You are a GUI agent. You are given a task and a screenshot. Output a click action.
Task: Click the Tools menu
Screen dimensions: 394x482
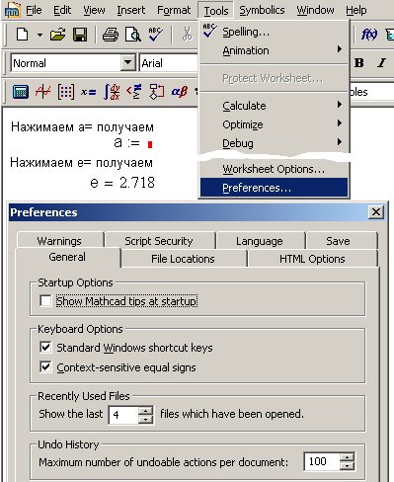(216, 11)
